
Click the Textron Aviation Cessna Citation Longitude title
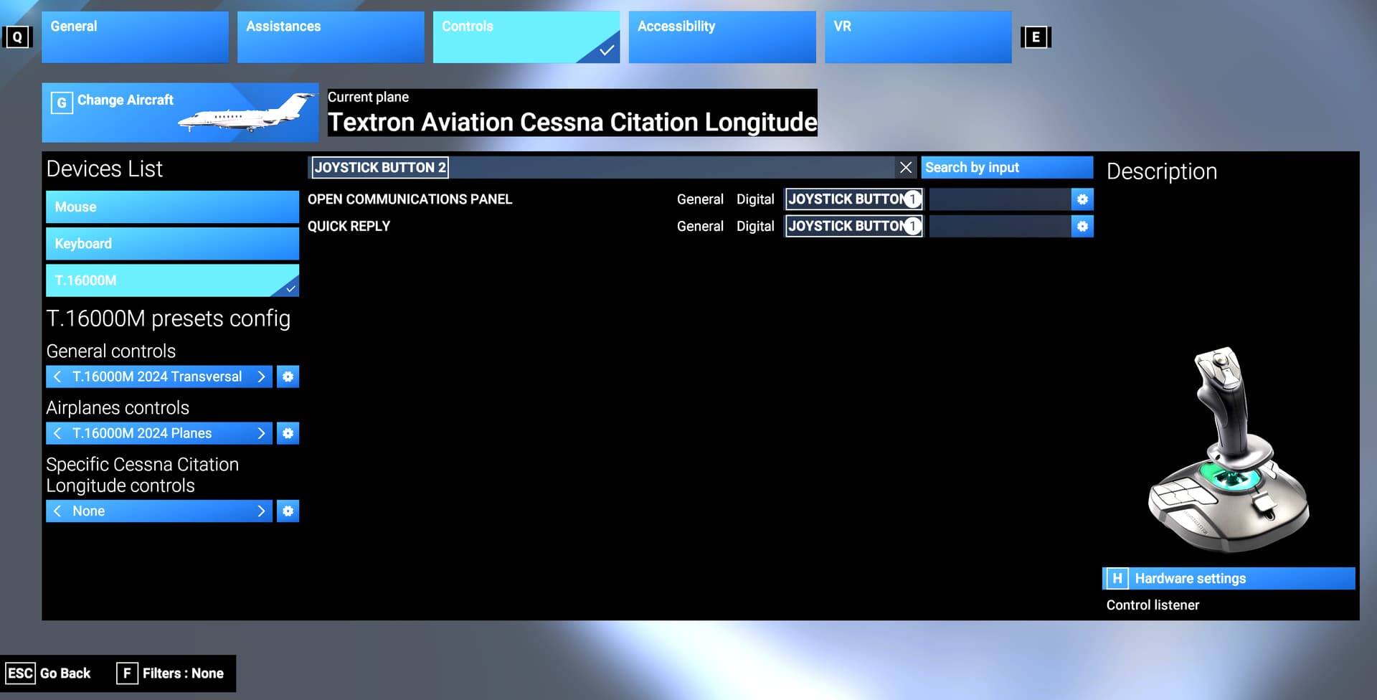pyautogui.click(x=572, y=122)
